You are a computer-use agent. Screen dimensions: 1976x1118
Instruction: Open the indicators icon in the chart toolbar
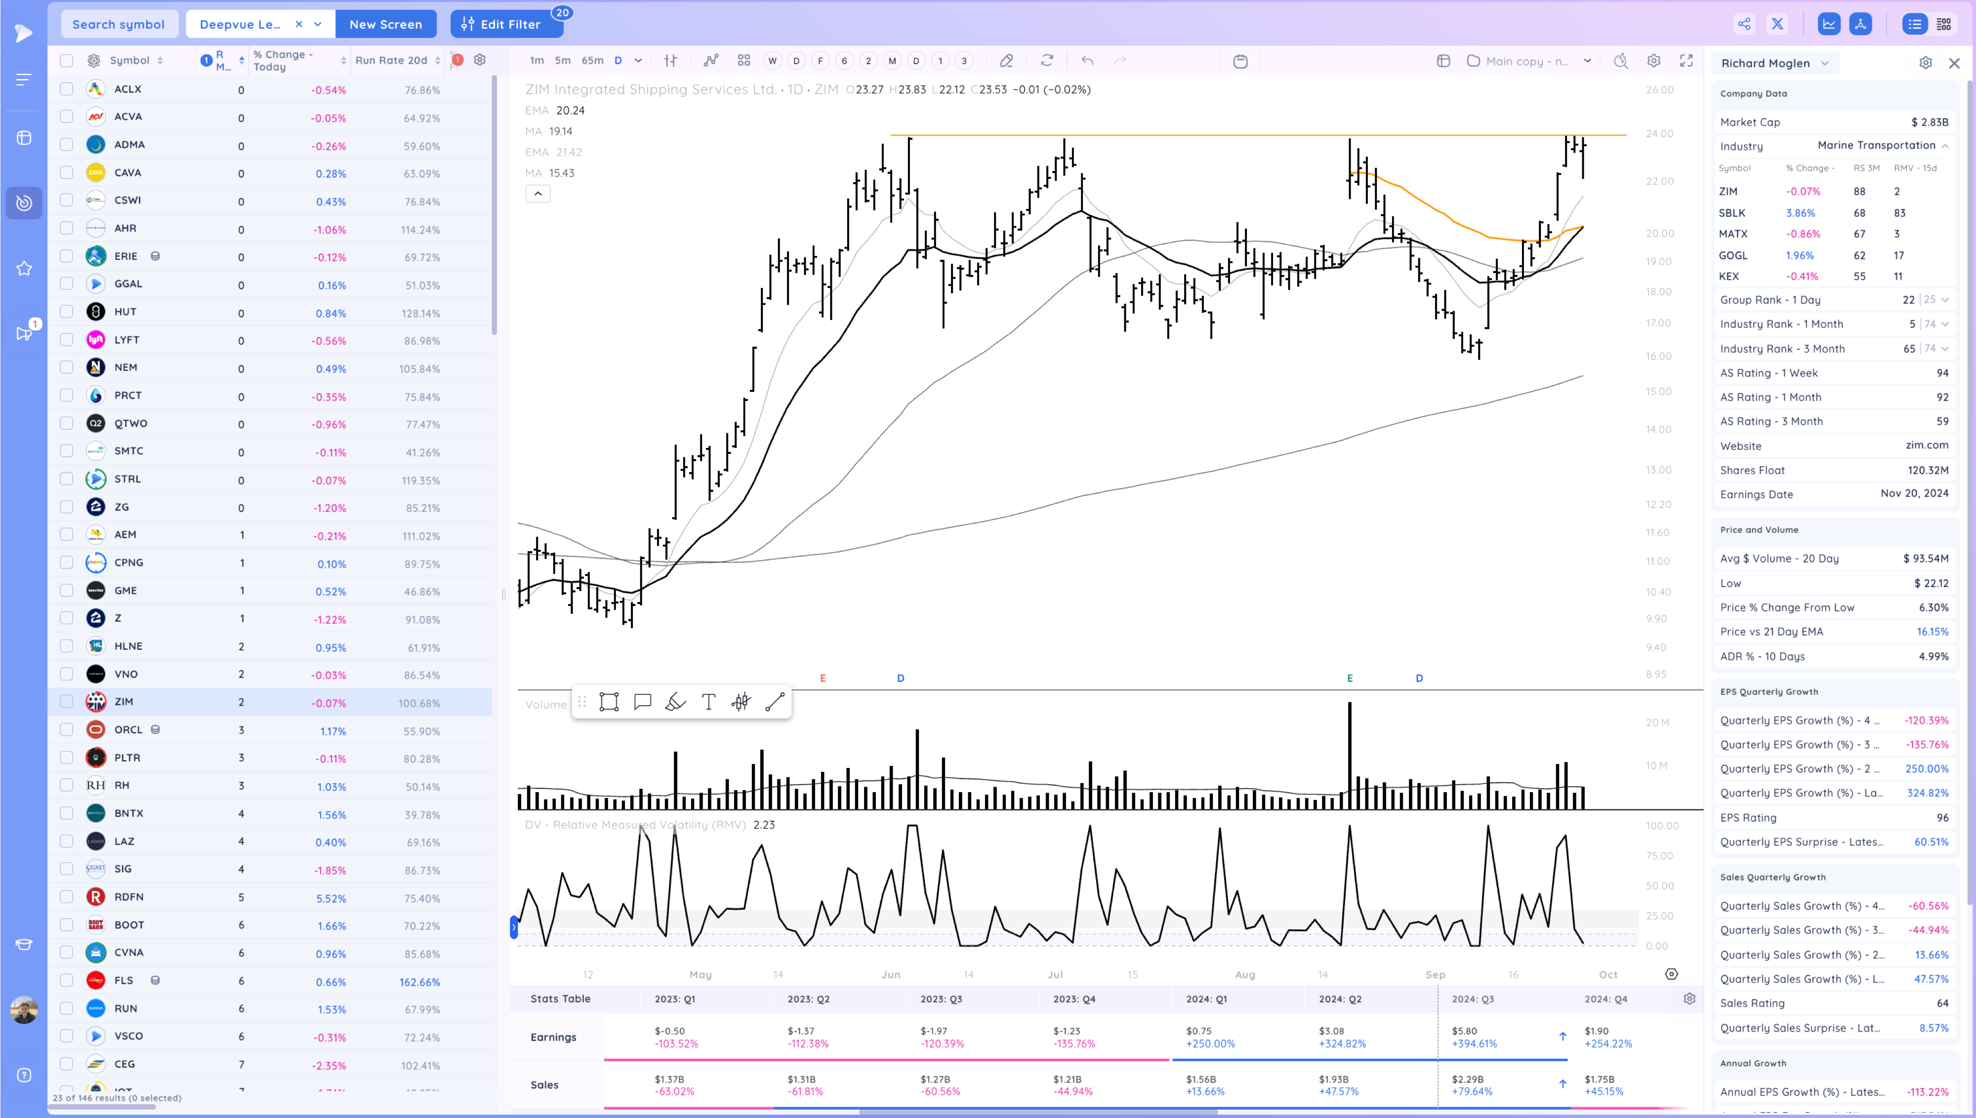pos(711,61)
